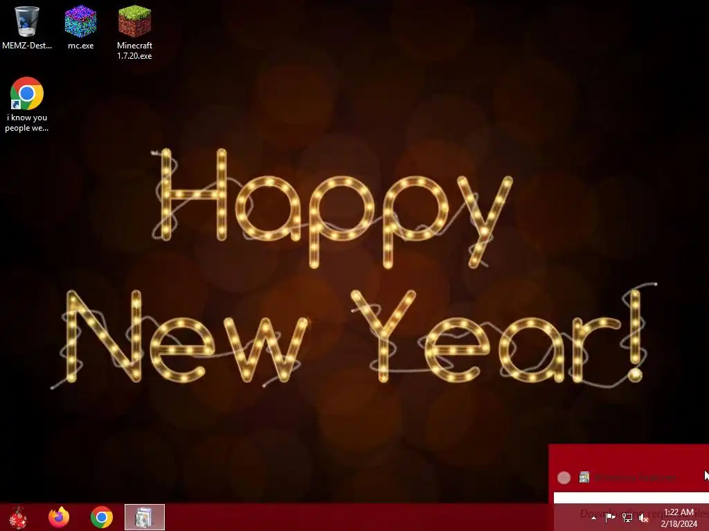Switch to the active Windows Features taskbar item
709x531 pixels.
tap(145, 517)
